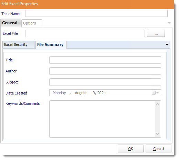Click the browse button next to Excel File
Viewport: 179px width, 160px height.
click(156, 33)
